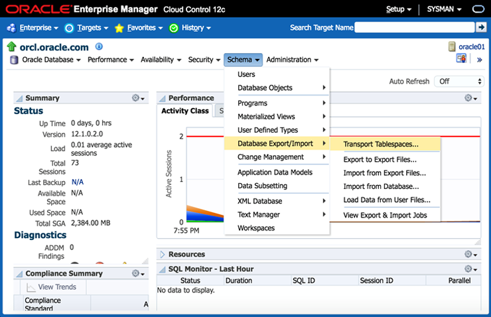Choose Export to Export Files option
Screen dimensions: 491x317
380,159
